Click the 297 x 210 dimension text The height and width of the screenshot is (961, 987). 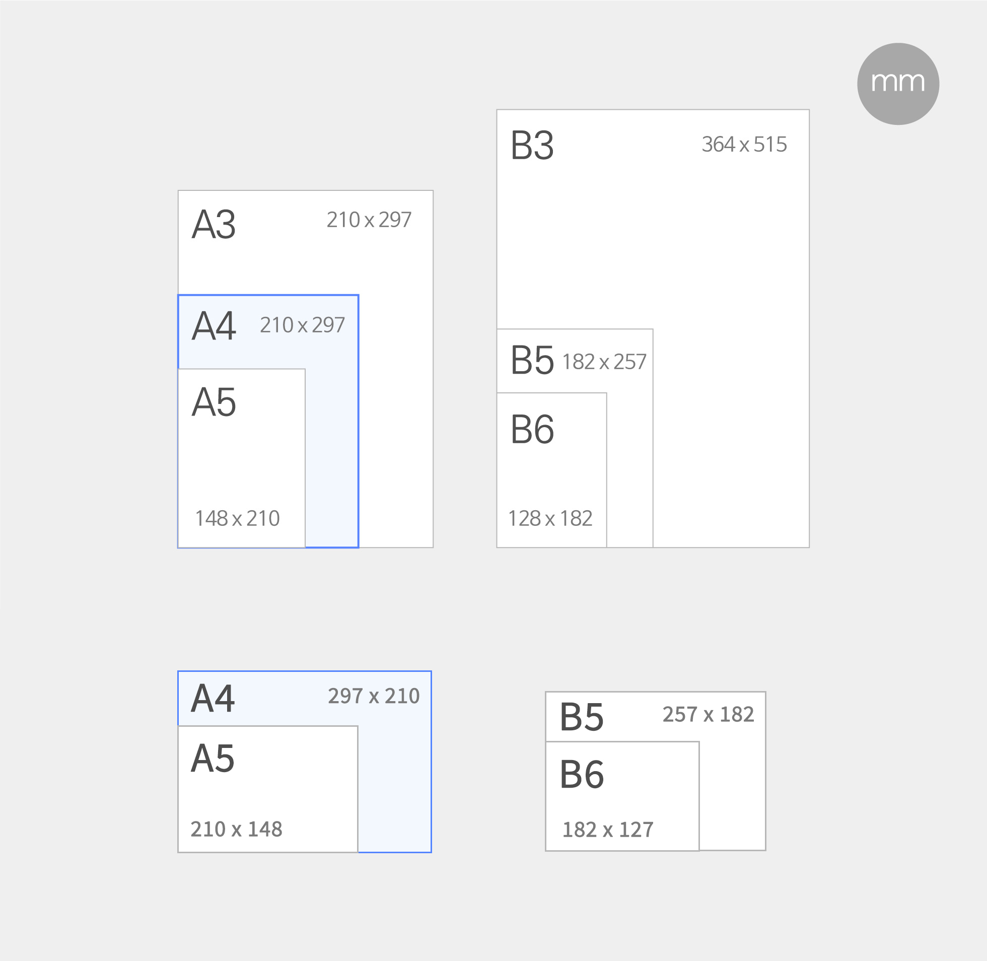point(374,697)
